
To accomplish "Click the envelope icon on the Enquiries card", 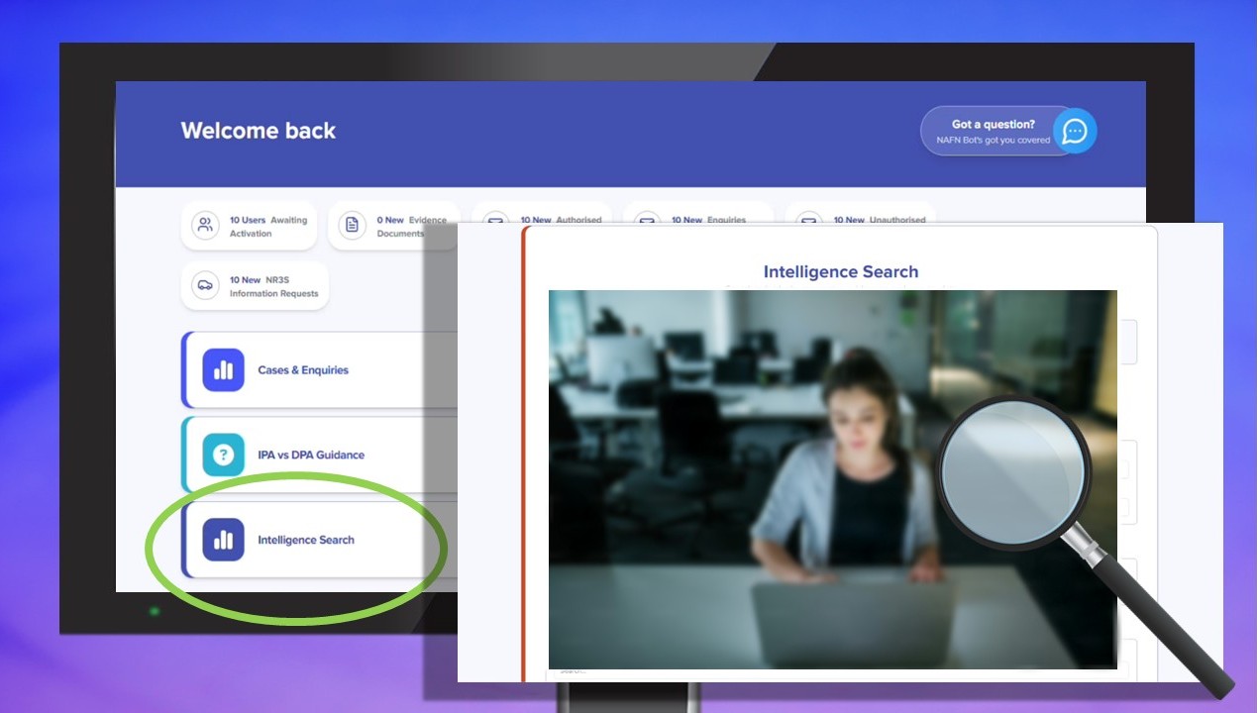I will point(648,222).
